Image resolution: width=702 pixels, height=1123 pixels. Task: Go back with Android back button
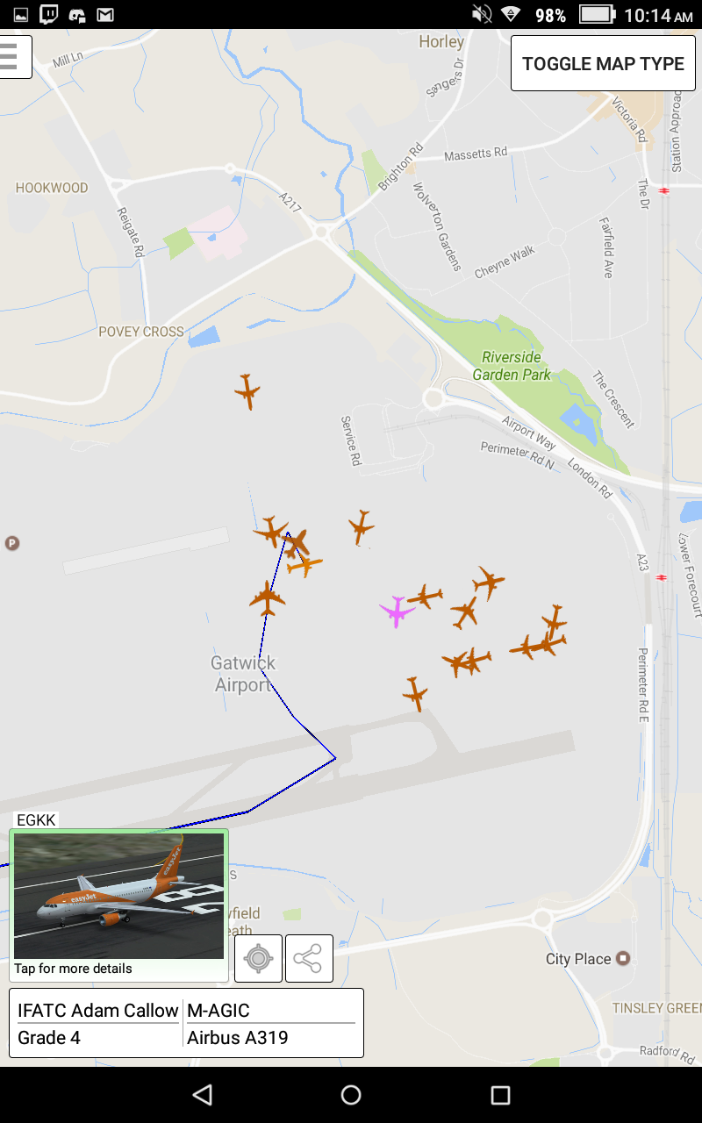pos(203,1095)
